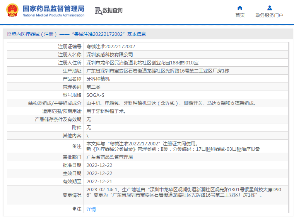Viewport: 294px width, 219px height.
Task: Select expiry date 2027-12-21
Action: (99, 182)
